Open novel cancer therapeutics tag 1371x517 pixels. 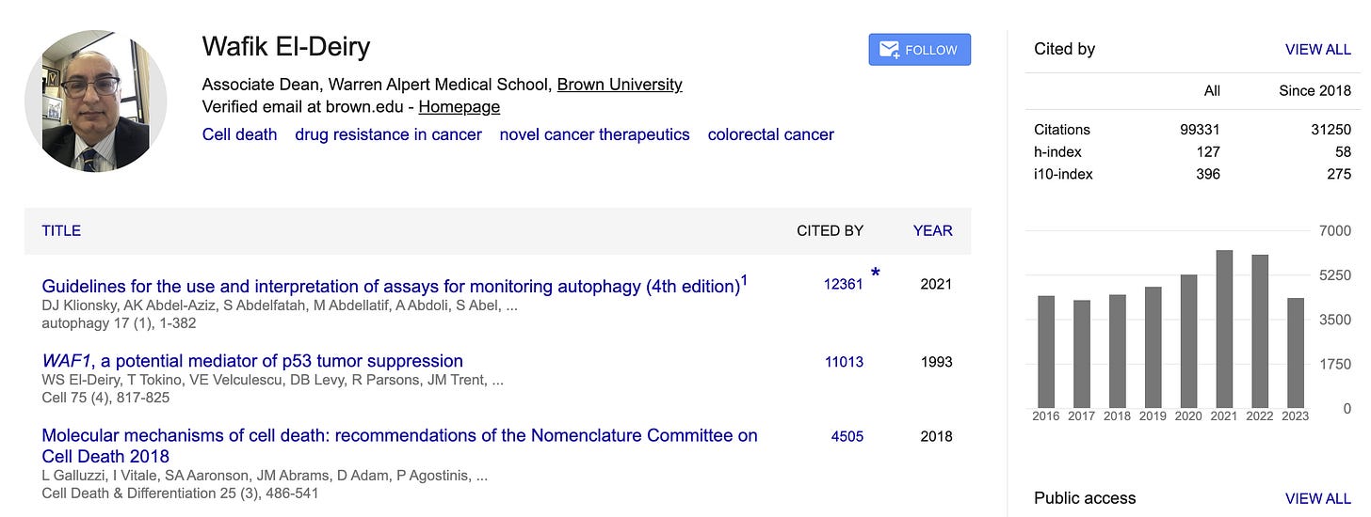click(x=594, y=134)
